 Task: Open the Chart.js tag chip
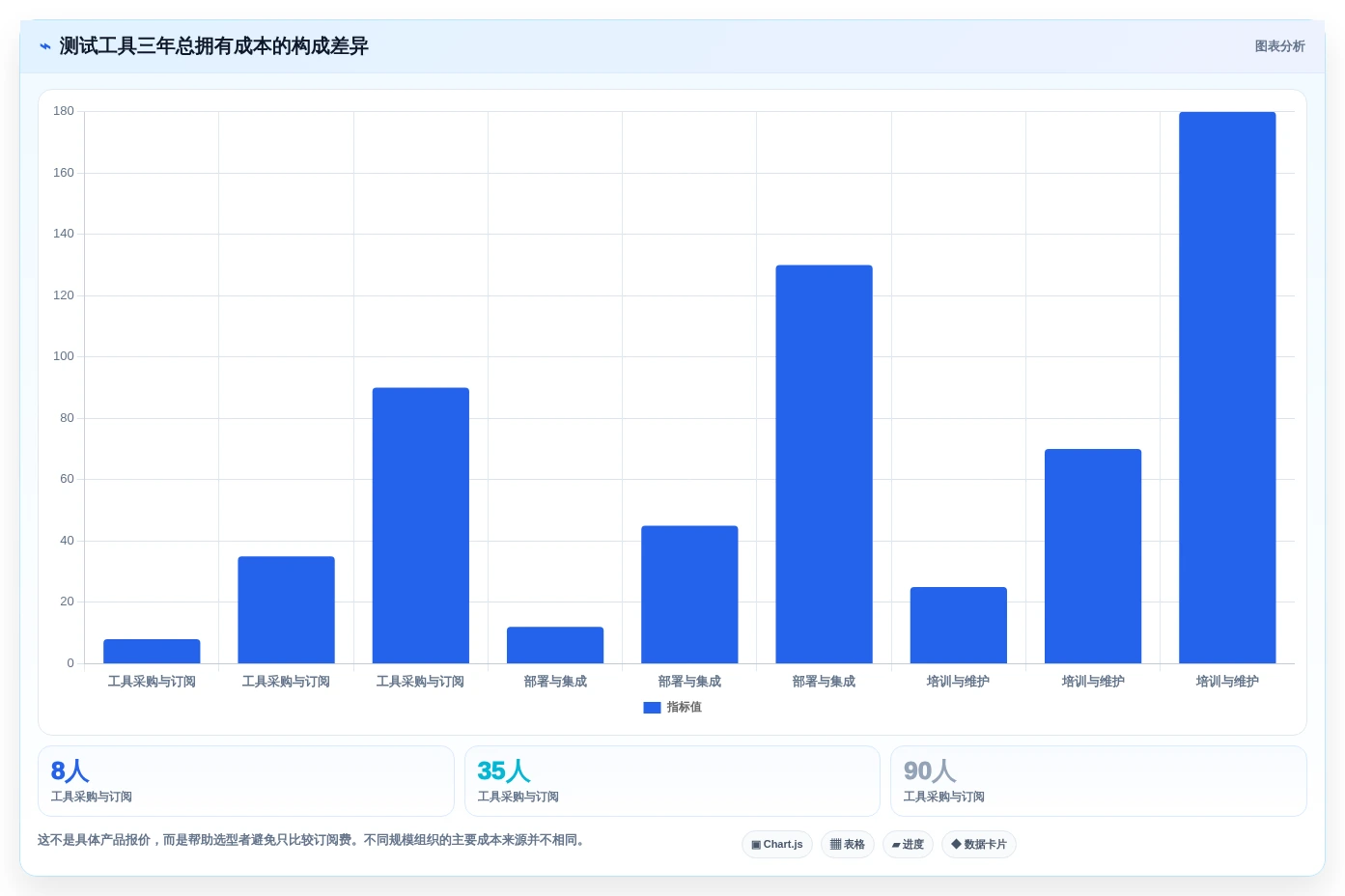tap(777, 845)
